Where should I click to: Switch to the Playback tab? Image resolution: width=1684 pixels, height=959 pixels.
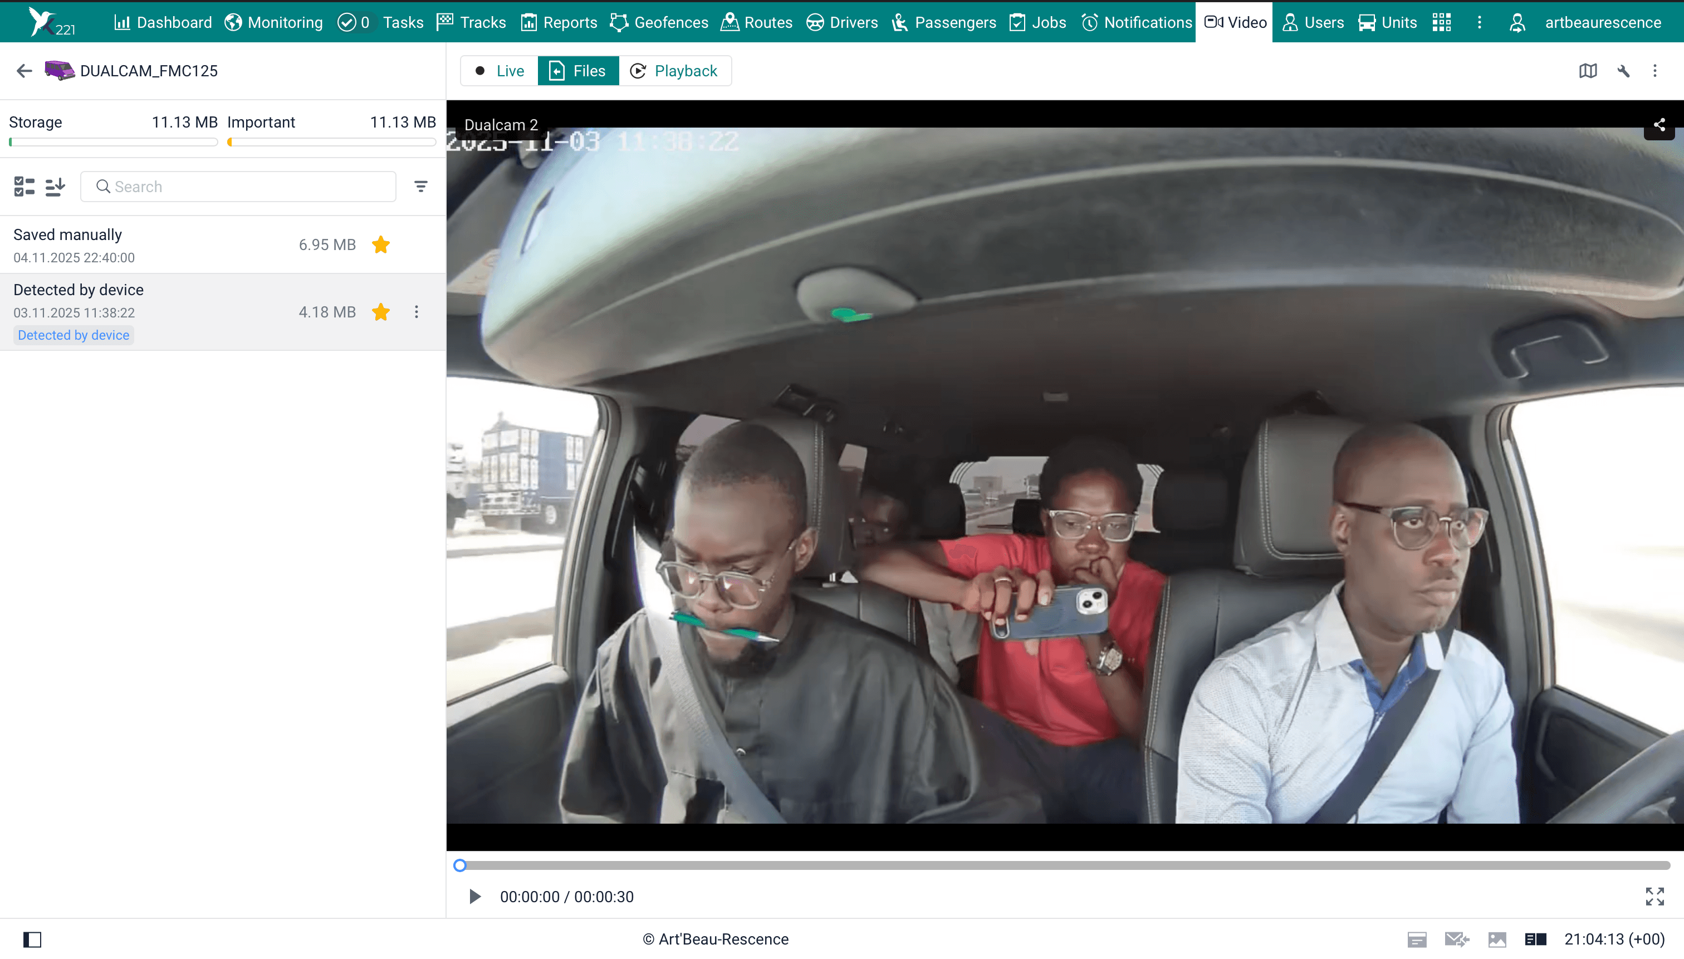675,71
